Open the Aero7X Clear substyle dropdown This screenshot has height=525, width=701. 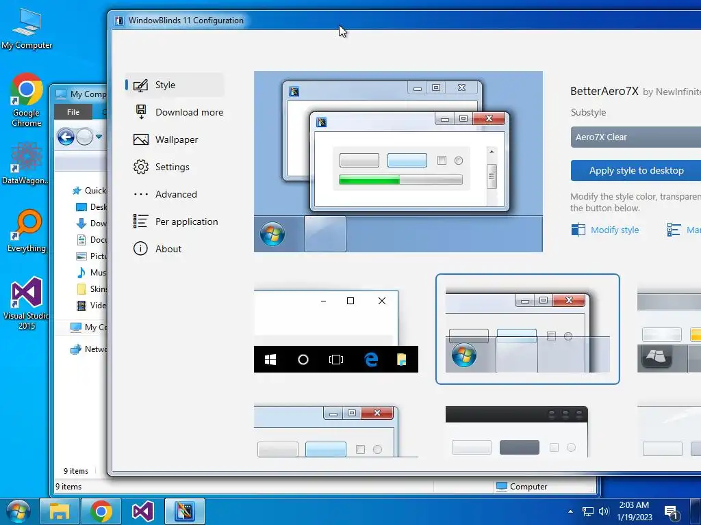(636, 137)
